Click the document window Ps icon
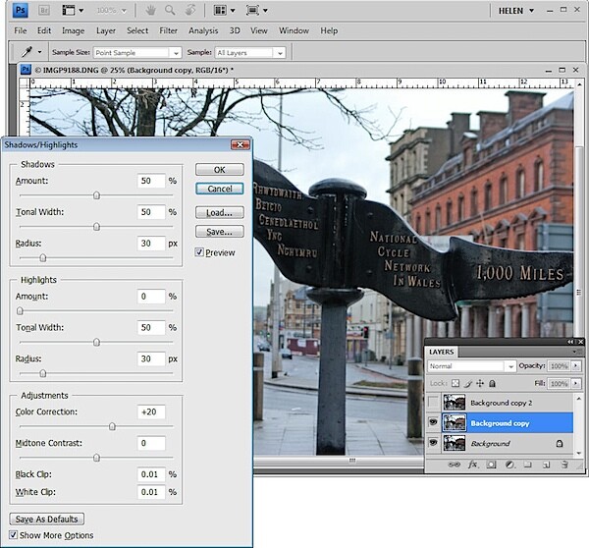The width and height of the screenshot is (589, 548). [26, 70]
